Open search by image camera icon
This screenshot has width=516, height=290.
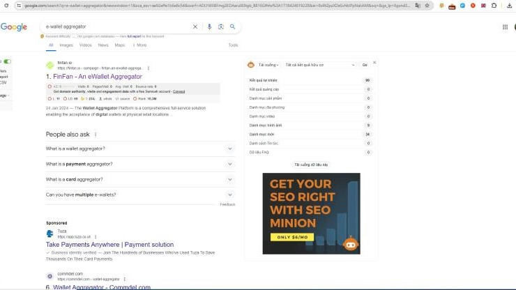[221, 26]
